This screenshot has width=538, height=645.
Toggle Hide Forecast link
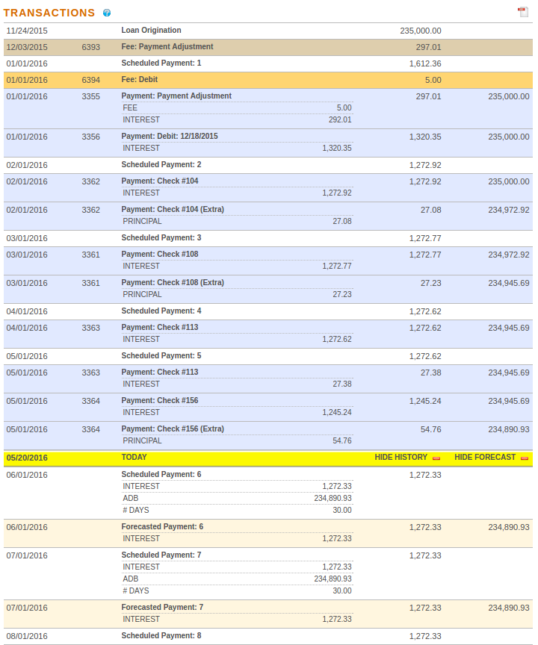point(485,458)
